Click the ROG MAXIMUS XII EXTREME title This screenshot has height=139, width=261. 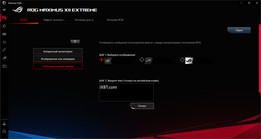[62, 10]
